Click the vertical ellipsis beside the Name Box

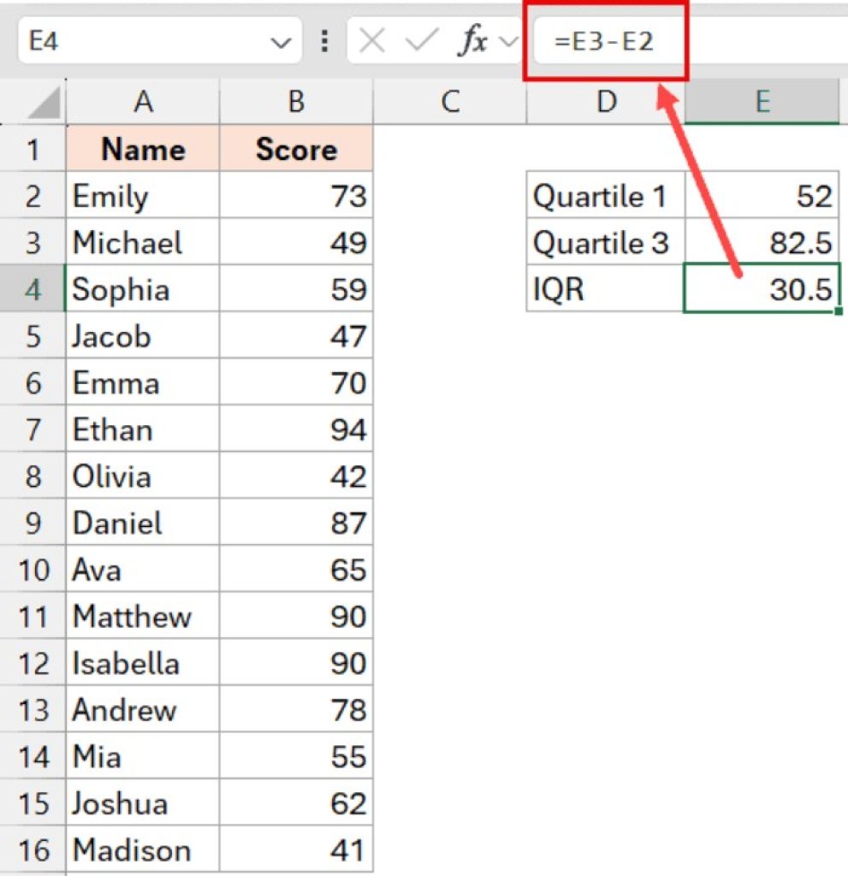pyautogui.click(x=325, y=40)
